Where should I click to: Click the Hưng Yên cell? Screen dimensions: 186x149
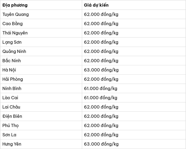12,144
